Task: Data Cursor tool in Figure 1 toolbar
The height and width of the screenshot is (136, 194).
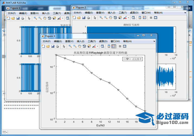Action: pyautogui.click(x=54, y=18)
